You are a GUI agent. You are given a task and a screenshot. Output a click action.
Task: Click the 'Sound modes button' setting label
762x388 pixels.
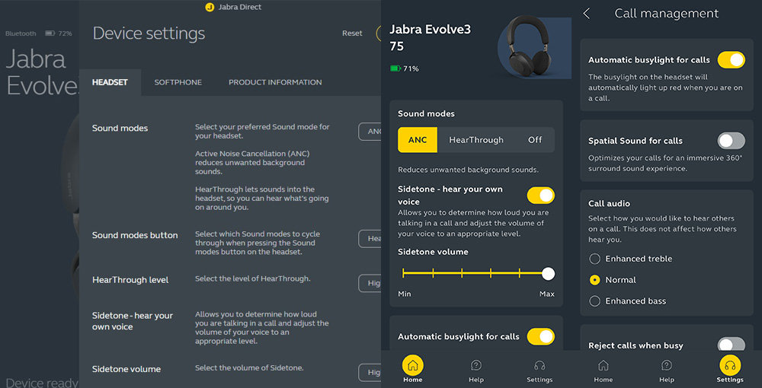(x=135, y=235)
